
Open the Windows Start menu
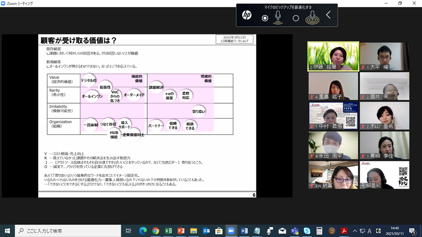click(x=7, y=231)
